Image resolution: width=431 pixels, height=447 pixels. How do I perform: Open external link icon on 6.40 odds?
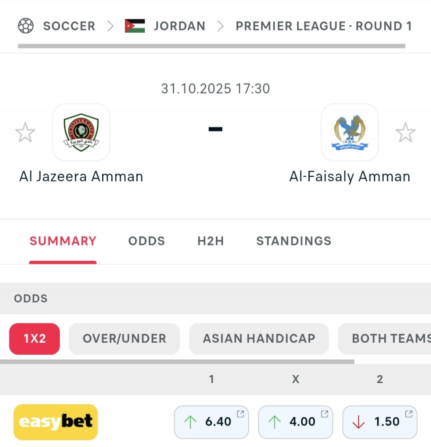(241, 414)
